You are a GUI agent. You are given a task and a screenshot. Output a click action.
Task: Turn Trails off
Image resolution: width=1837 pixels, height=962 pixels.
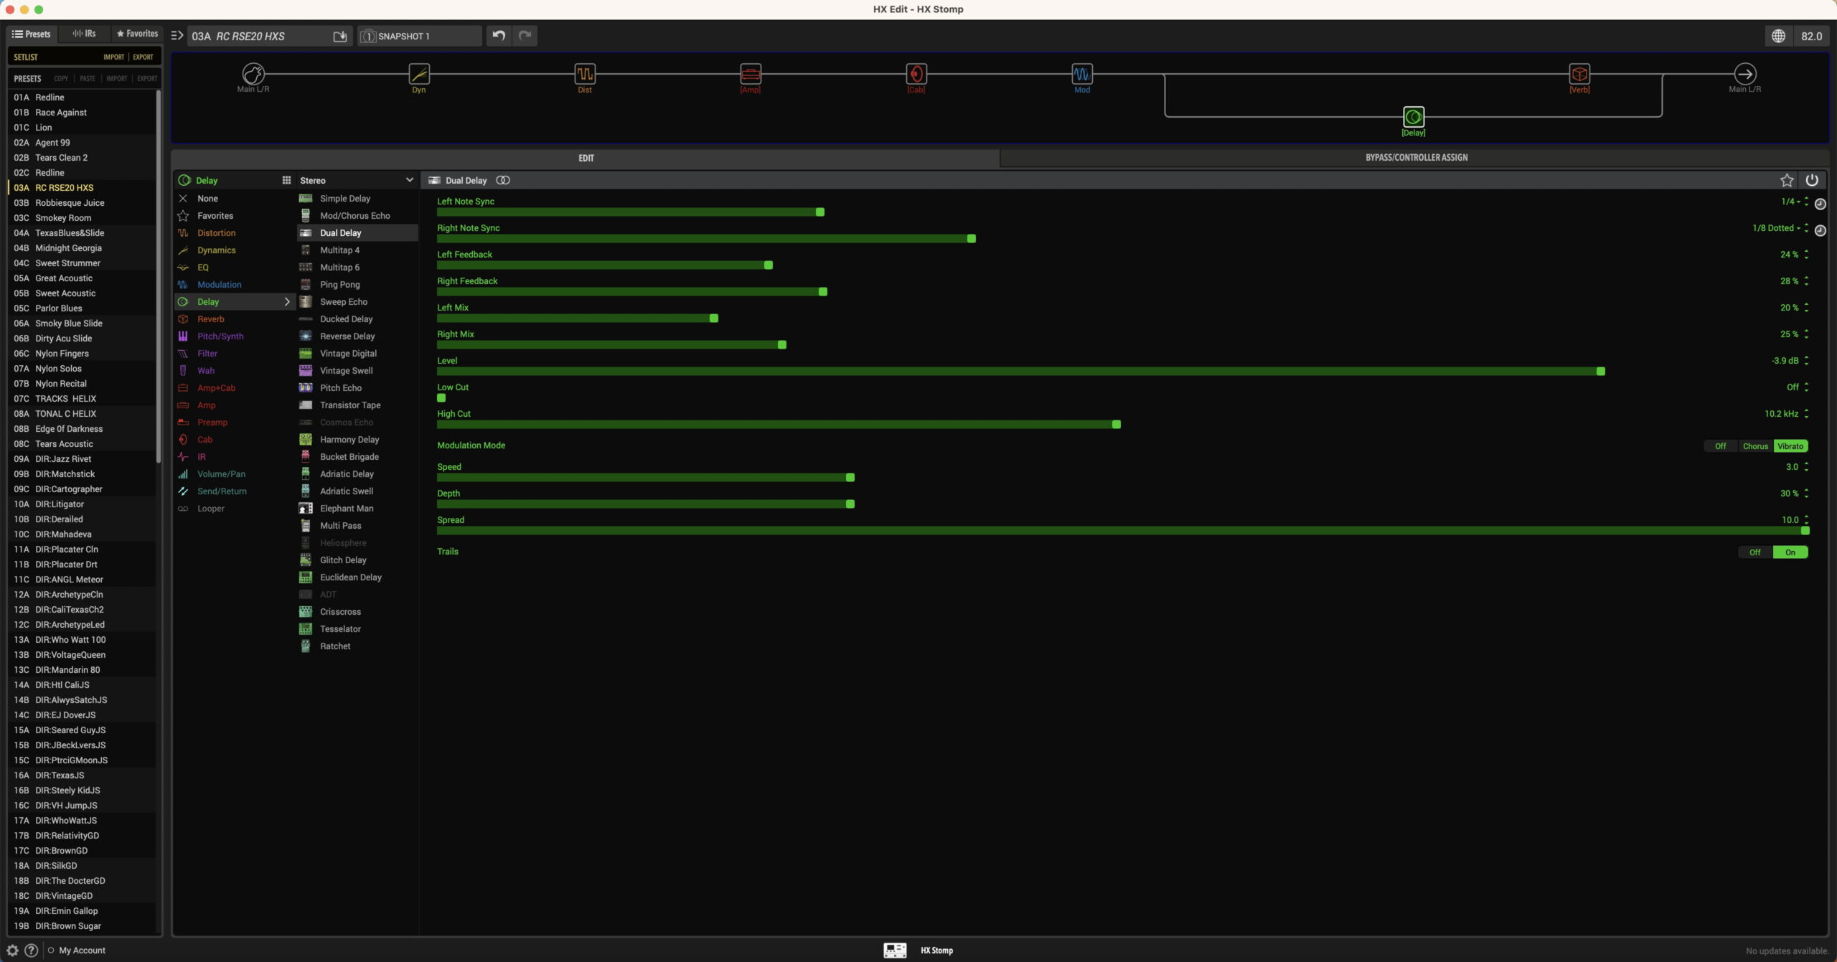click(1754, 552)
